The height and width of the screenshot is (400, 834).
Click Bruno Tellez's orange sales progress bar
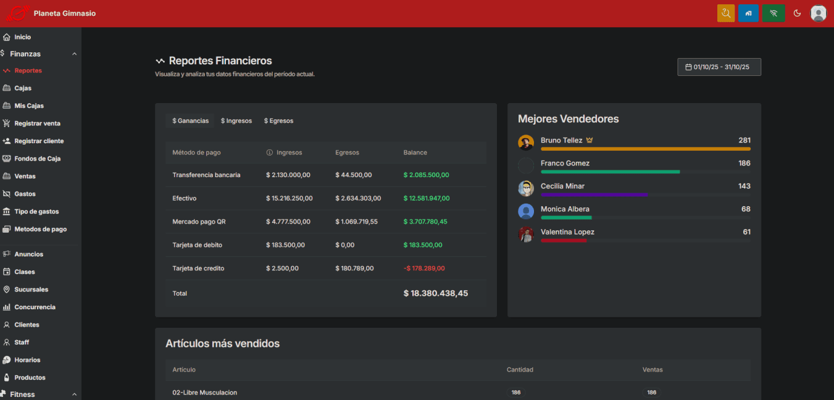click(x=645, y=149)
